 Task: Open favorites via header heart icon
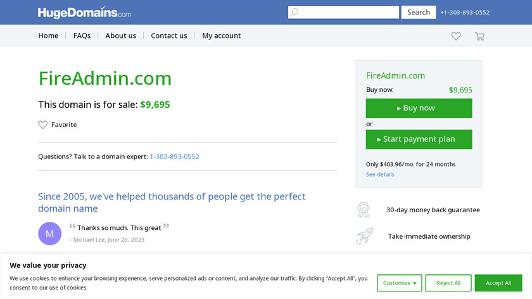(x=456, y=36)
